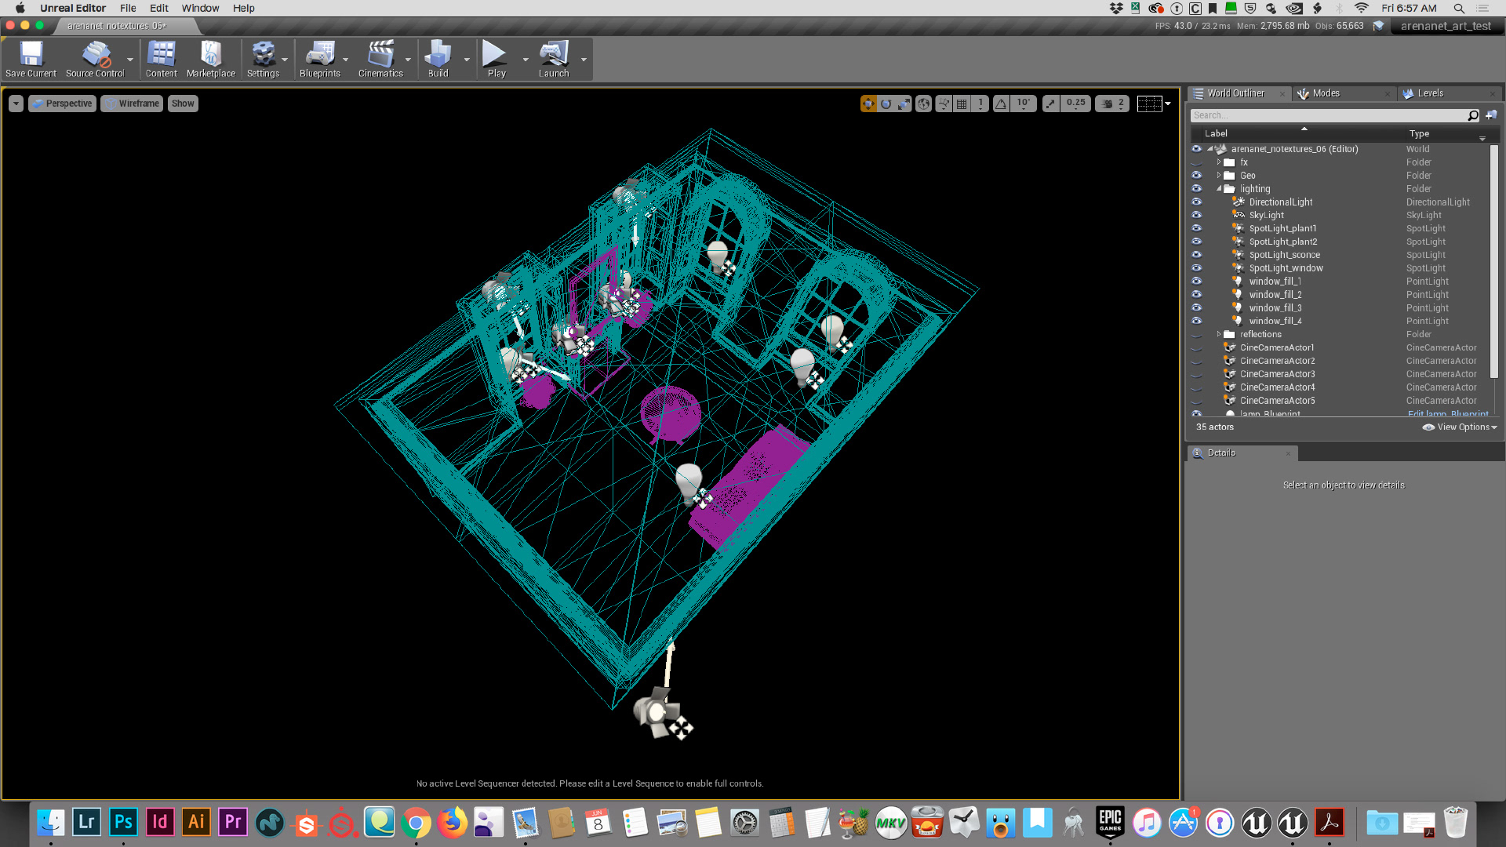
Task: Open the View Options dropdown
Action: [1460, 427]
